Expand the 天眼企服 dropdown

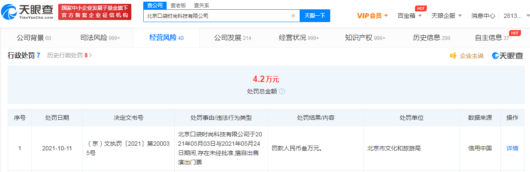pyautogui.click(x=446, y=16)
